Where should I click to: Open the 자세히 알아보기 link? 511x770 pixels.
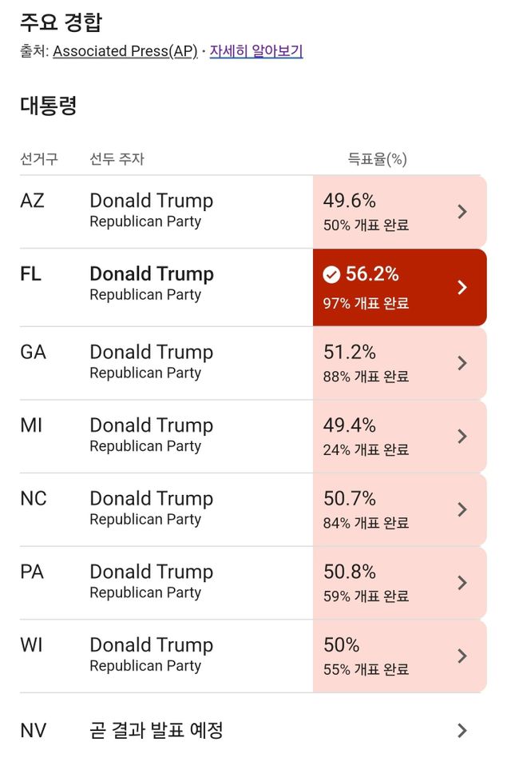(x=256, y=51)
